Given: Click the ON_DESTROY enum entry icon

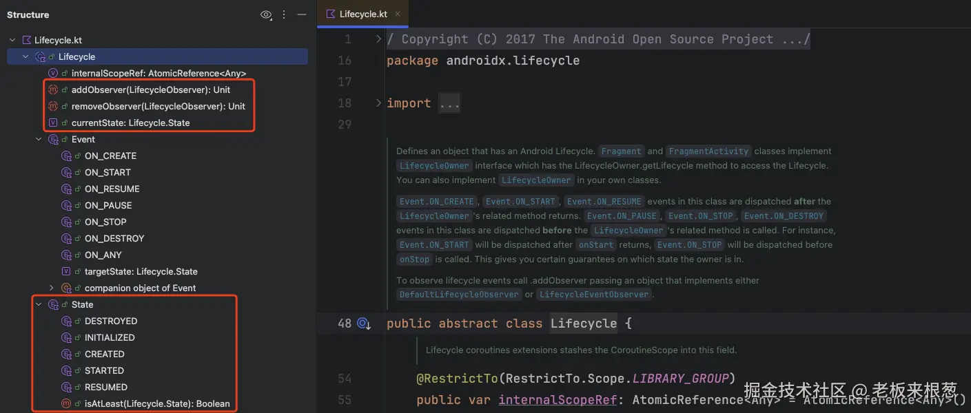Looking at the screenshot, I should point(66,238).
